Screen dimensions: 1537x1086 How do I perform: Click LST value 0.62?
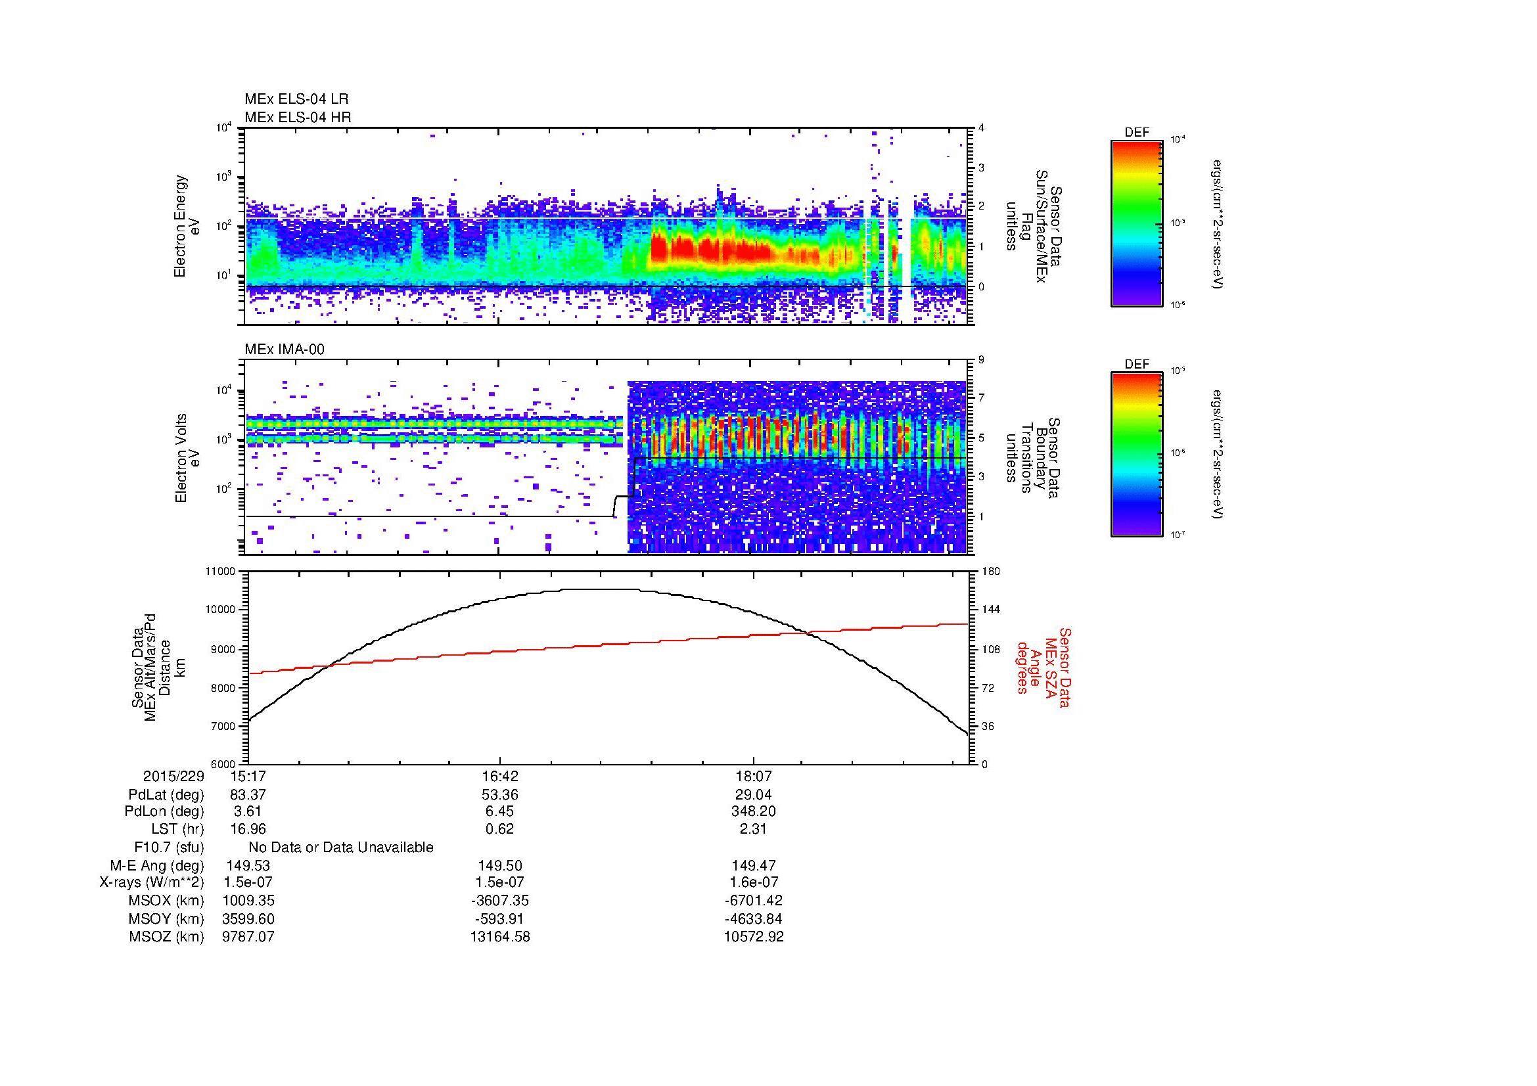pos(500,829)
